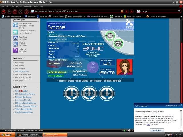The image size is (183, 137).
Task: Open the search engine dropdown
Action: 139,11
